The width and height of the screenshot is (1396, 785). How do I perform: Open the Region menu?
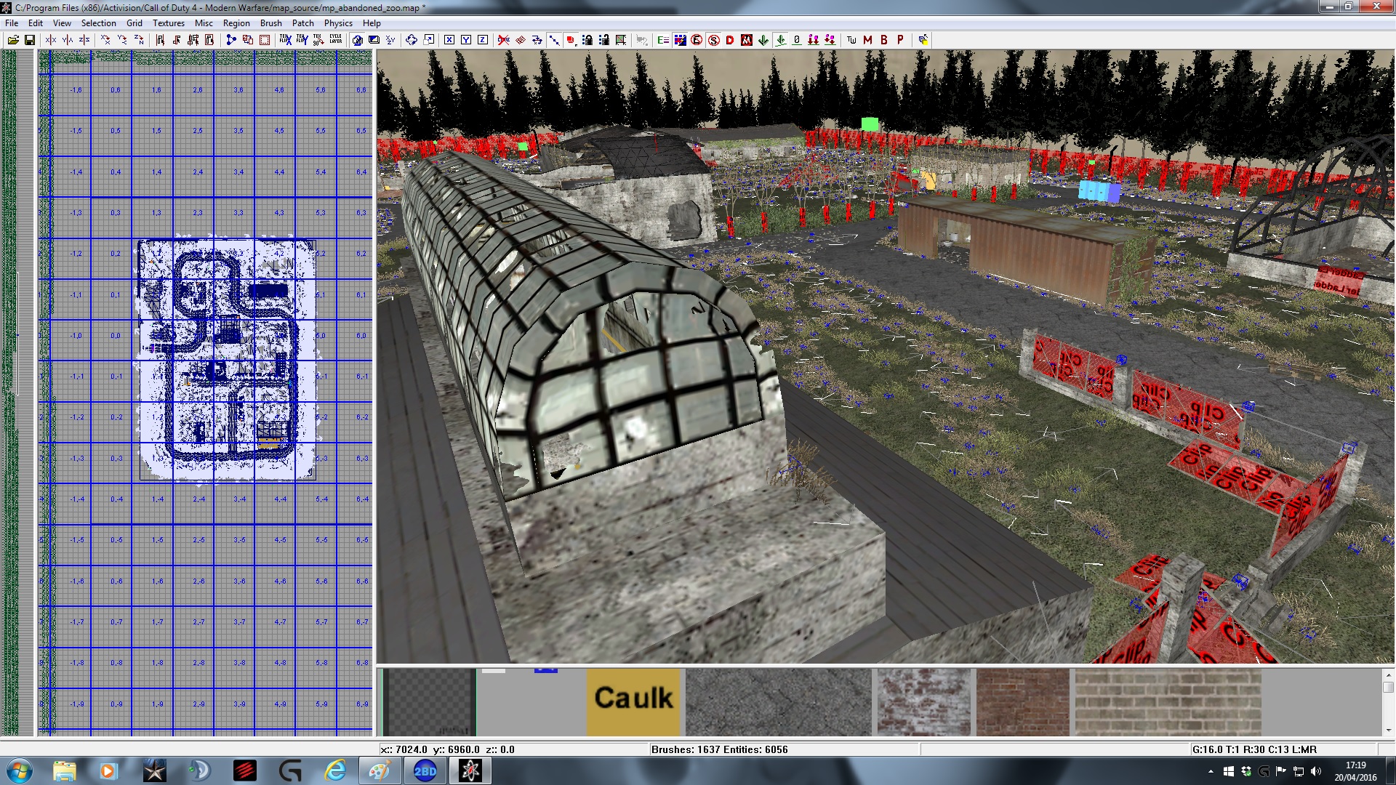236,23
